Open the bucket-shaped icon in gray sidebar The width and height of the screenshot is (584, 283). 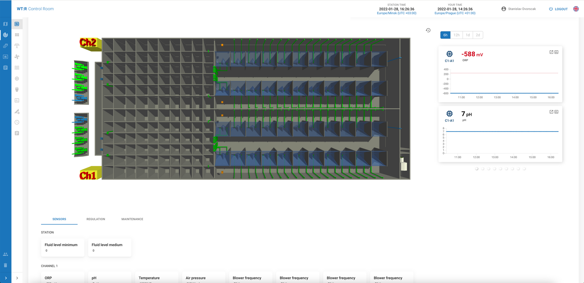[17, 89]
